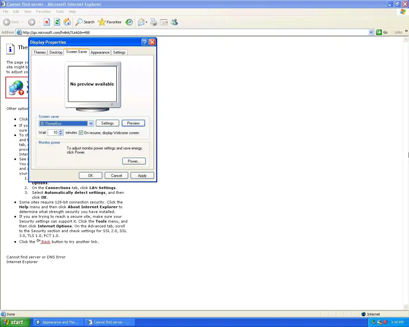
Task: Click the information document icon on error page
Action: coord(11,49)
